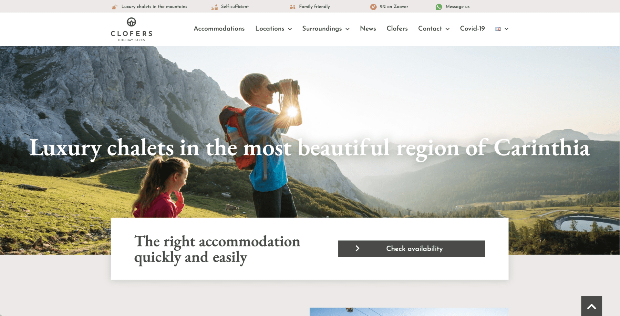This screenshot has width=620, height=316.
Task: Click the Zoover rating badge icon
Action: [x=373, y=7]
